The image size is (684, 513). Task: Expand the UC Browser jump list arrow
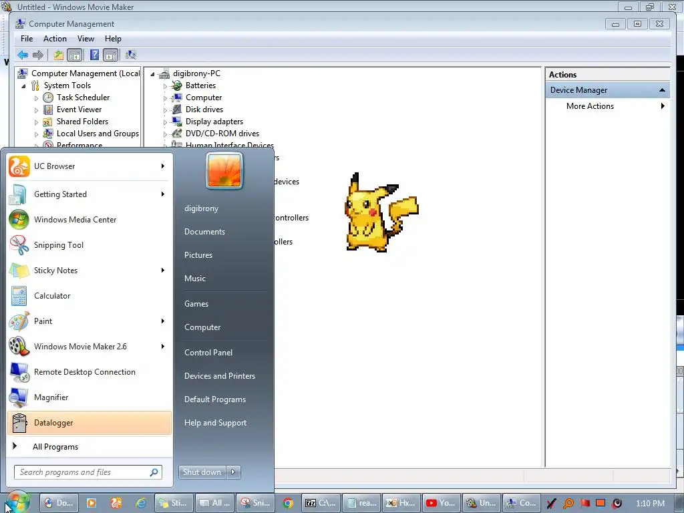pos(163,166)
